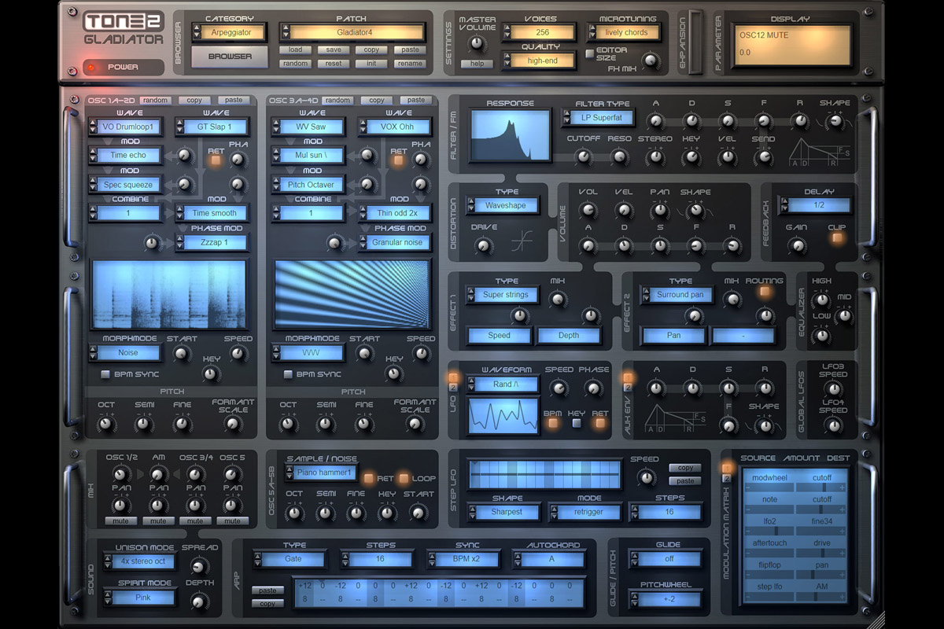Screen dimensions: 944x629
Task: Click the arpeggiator step sequence display
Action: click(438, 591)
